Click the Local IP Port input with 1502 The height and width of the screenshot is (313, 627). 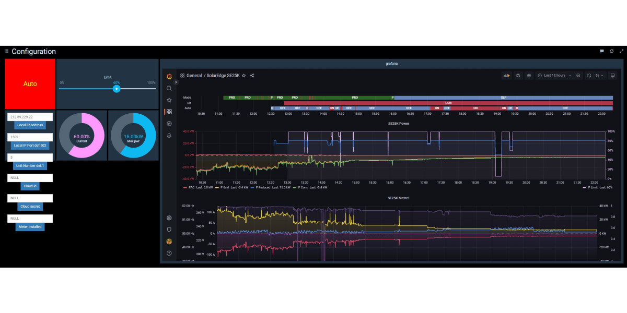click(30, 137)
